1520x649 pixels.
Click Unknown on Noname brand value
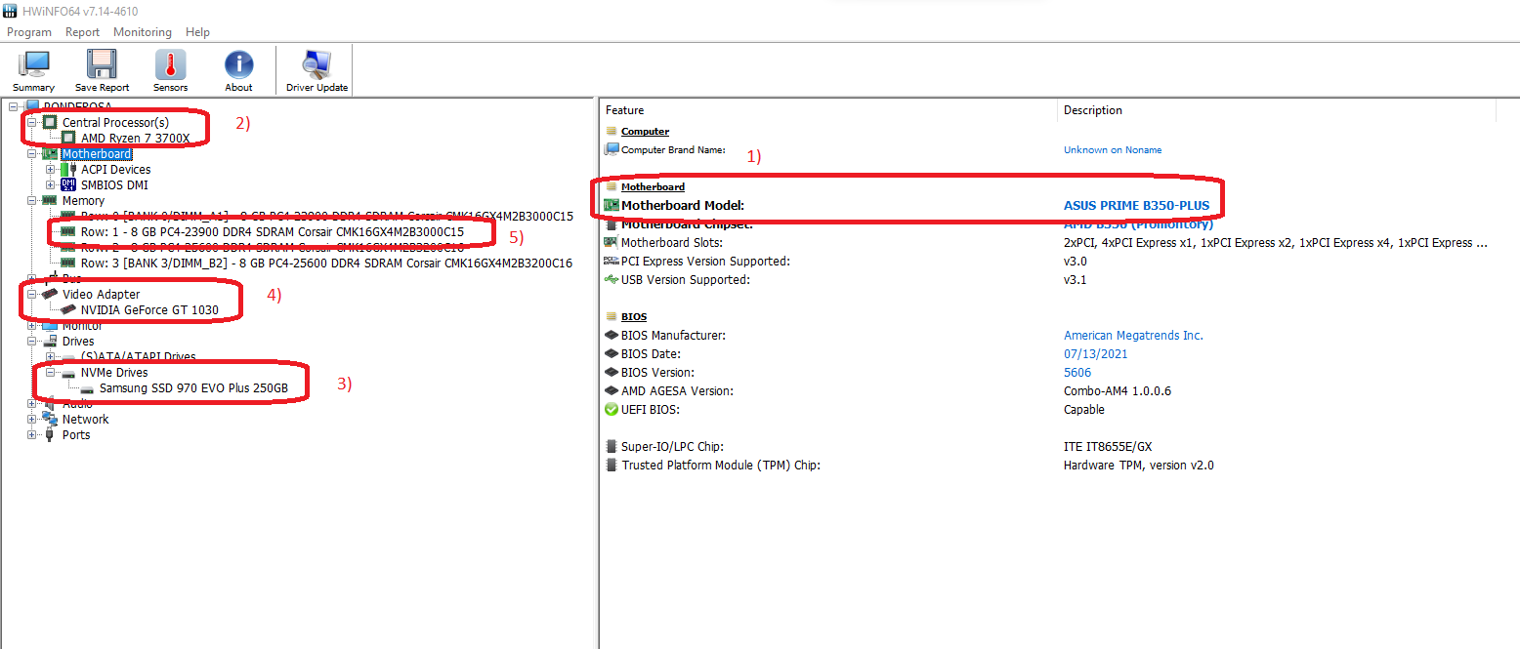pos(1113,149)
